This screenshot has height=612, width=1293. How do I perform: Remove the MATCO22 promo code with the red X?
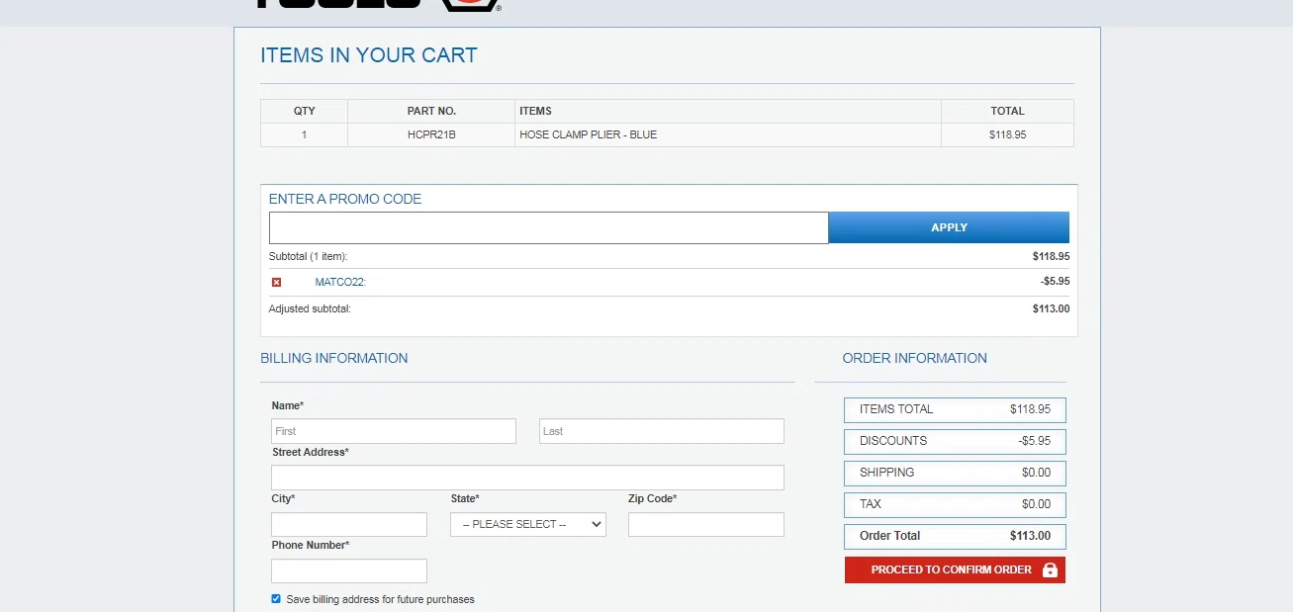277,283
